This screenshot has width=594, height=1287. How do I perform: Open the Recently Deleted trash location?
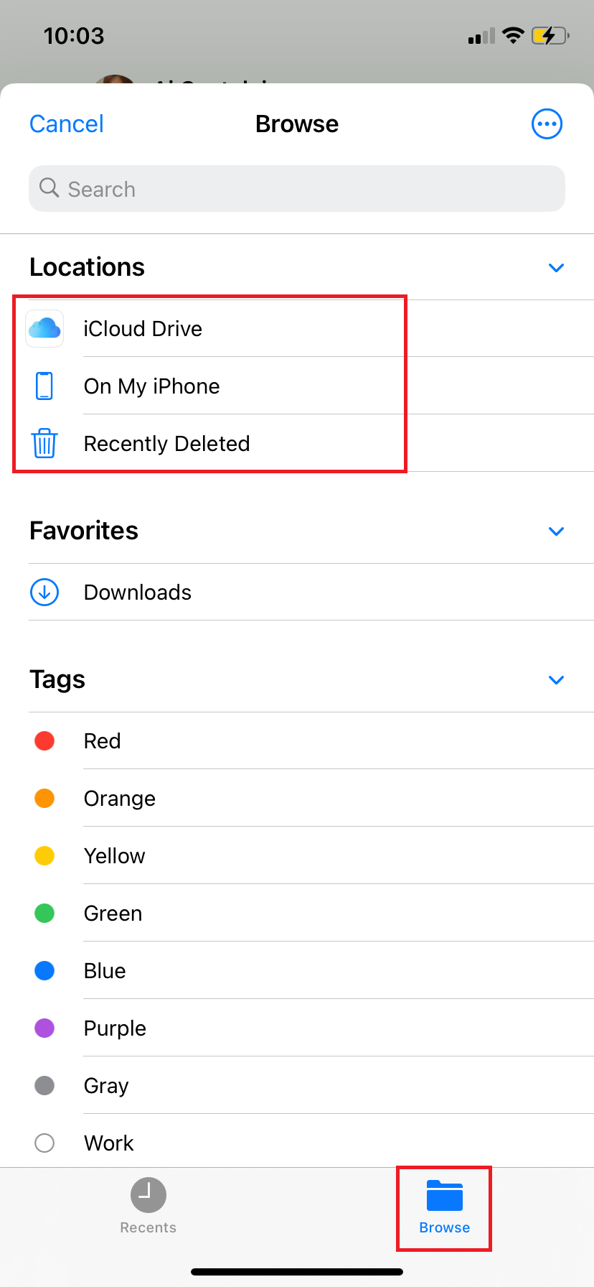[x=166, y=443]
